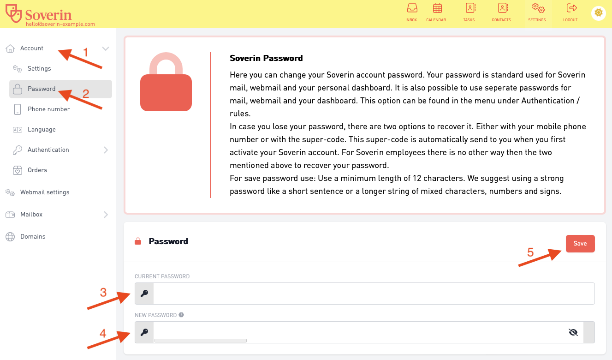
Task: Open the Calendar icon
Action: (x=437, y=8)
